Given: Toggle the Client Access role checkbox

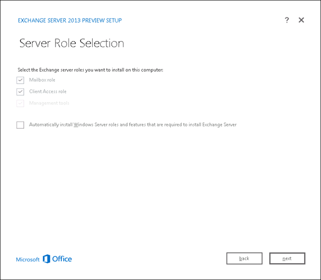Looking at the screenshot, I should pyautogui.click(x=21, y=92).
